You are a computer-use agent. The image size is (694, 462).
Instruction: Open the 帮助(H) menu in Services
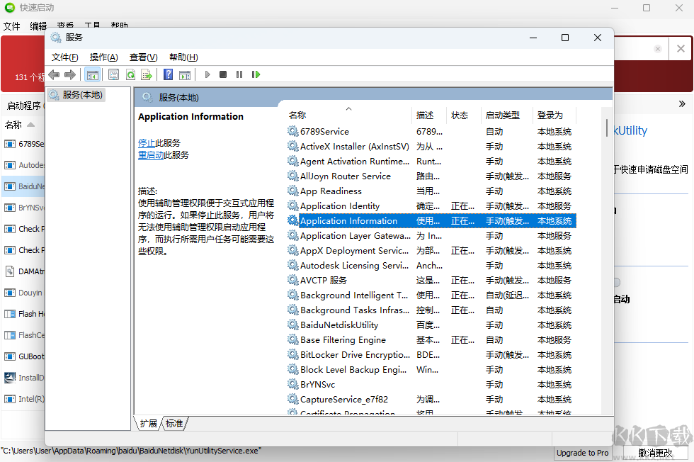tap(183, 57)
